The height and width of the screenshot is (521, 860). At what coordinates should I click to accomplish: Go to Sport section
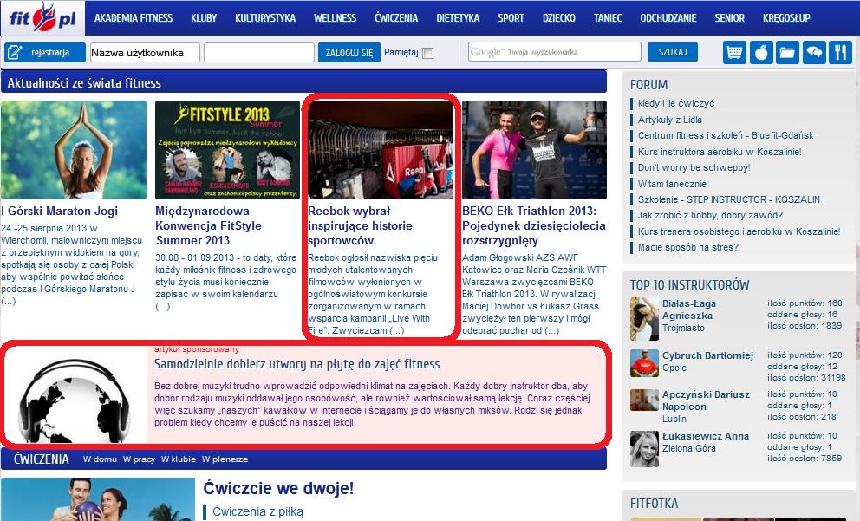(511, 18)
